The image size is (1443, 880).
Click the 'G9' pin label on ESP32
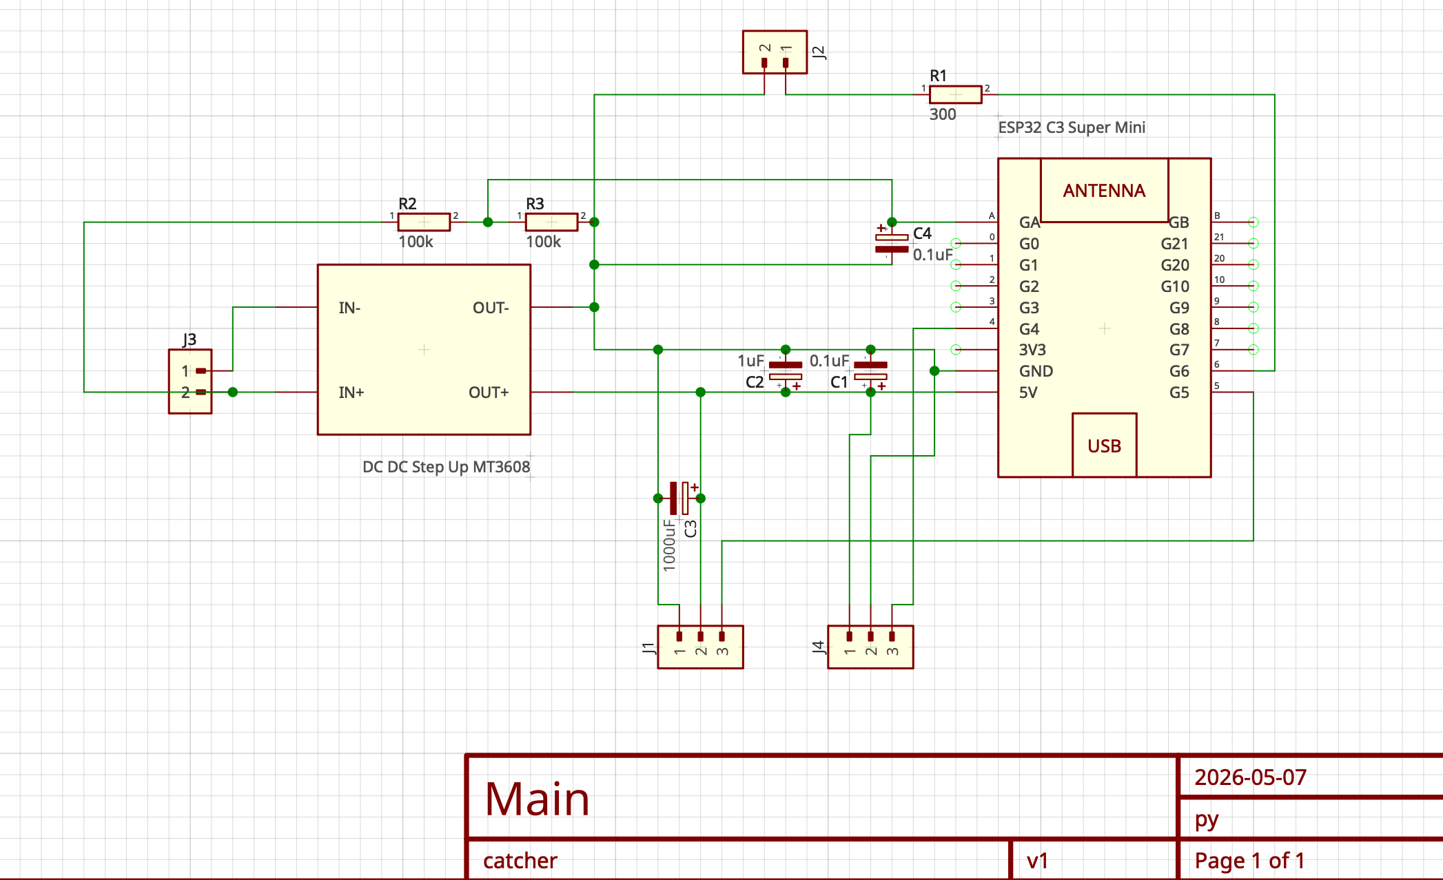click(1179, 308)
